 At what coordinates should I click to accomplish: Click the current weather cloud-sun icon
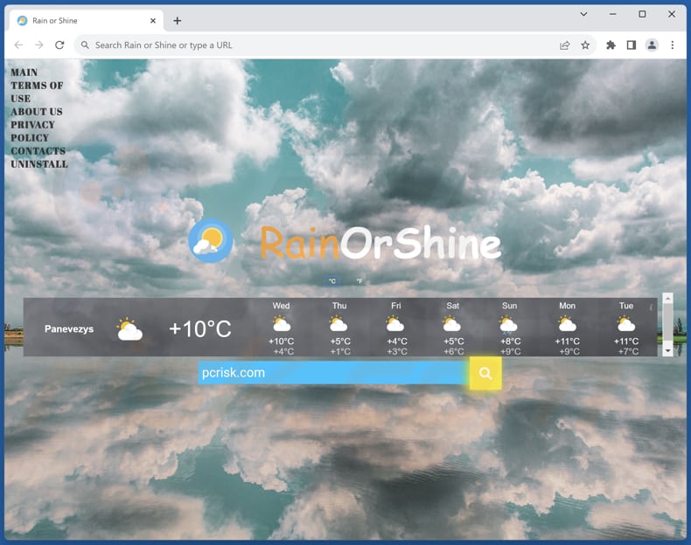pyautogui.click(x=129, y=329)
